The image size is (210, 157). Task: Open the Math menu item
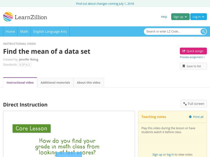[24, 31]
